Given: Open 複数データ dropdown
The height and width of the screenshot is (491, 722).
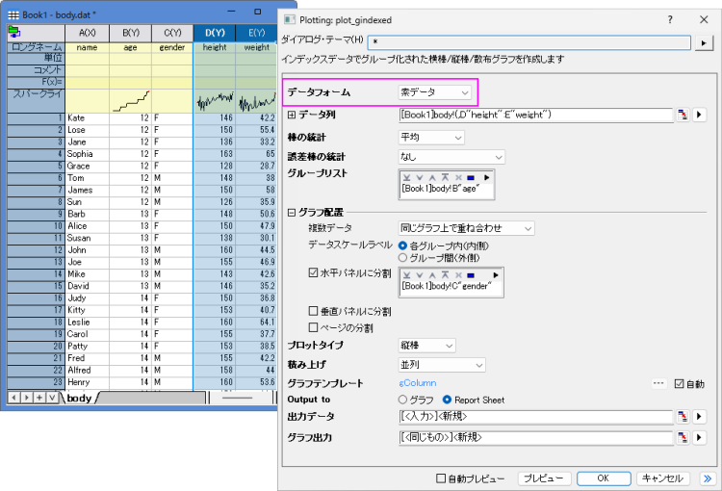Looking at the screenshot, I should (x=466, y=228).
